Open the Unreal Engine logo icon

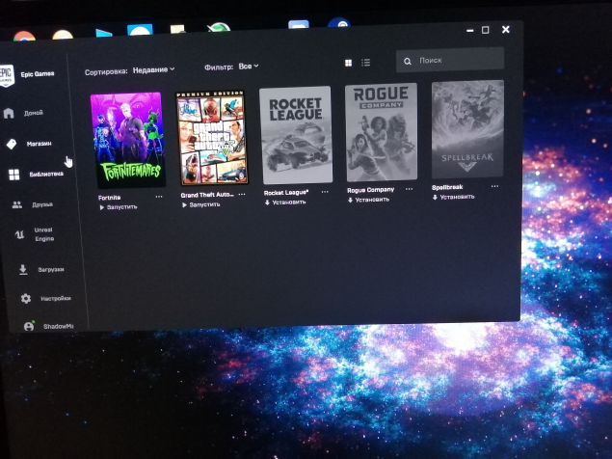click(x=19, y=234)
